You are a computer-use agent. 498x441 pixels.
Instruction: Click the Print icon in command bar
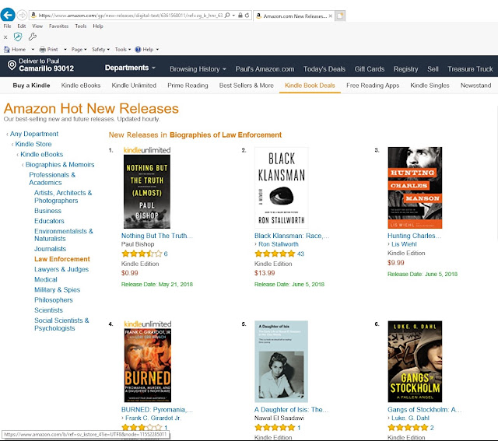[x=43, y=49]
